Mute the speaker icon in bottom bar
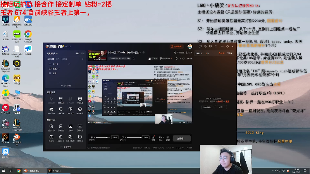Image resolution: width=310 pixels, height=174 pixels. pos(123,138)
